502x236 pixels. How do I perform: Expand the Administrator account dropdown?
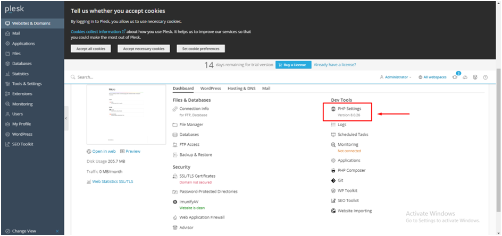(396, 77)
